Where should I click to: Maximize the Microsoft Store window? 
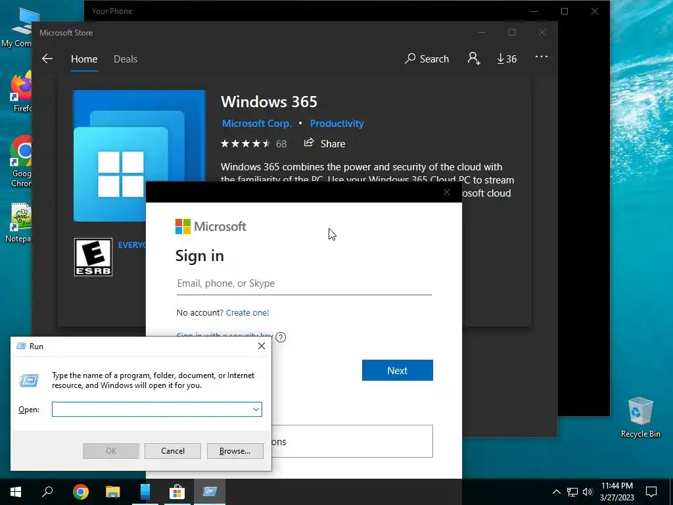[x=511, y=33]
